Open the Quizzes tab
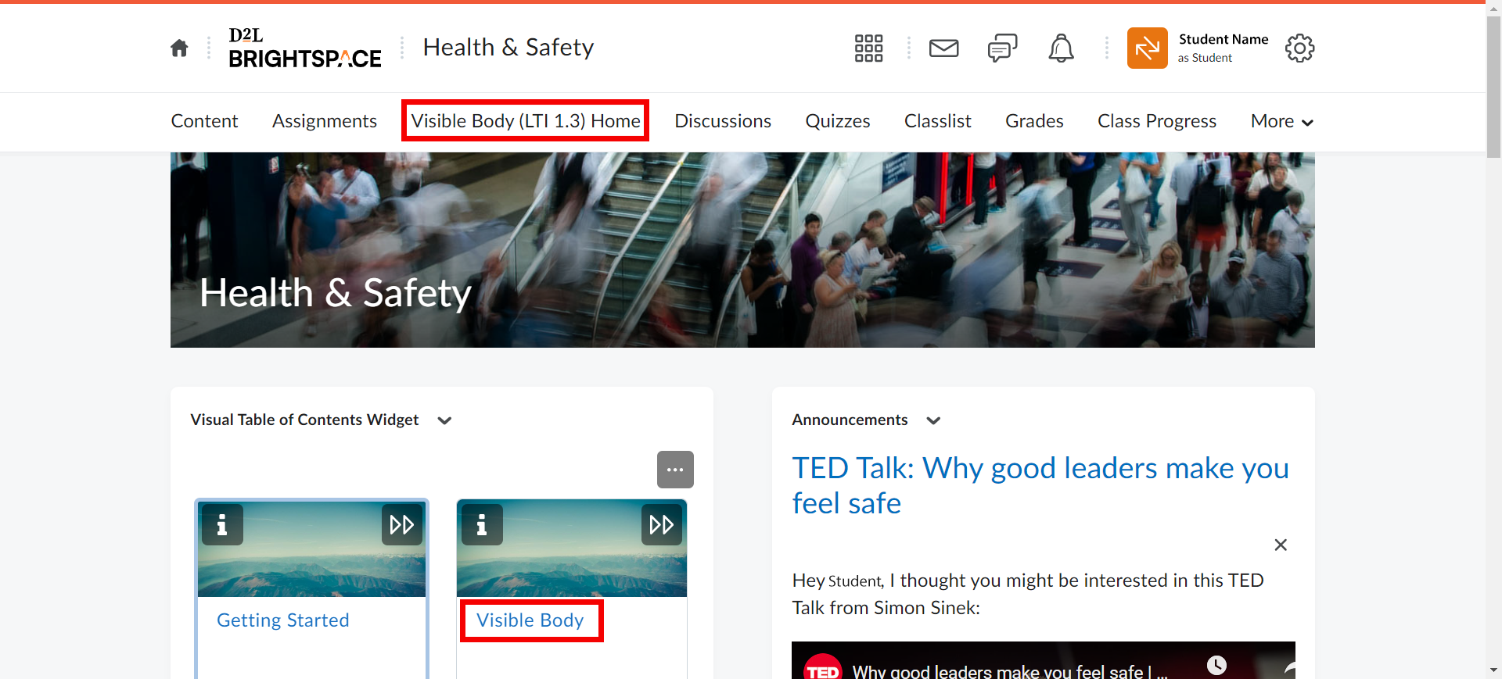Screen dimensions: 1502x679 tap(838, 121)
